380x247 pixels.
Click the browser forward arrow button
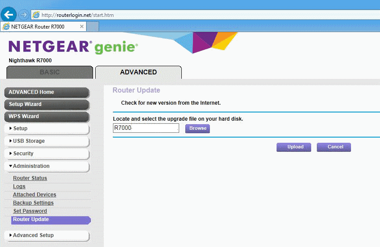[23, 15]
